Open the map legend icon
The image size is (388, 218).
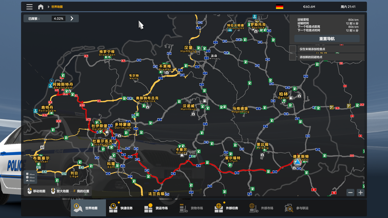(x=30, y=177)
